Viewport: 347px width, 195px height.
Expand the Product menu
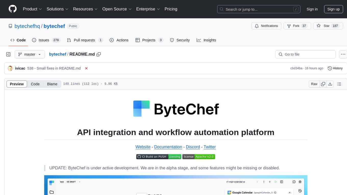[32, 9]
